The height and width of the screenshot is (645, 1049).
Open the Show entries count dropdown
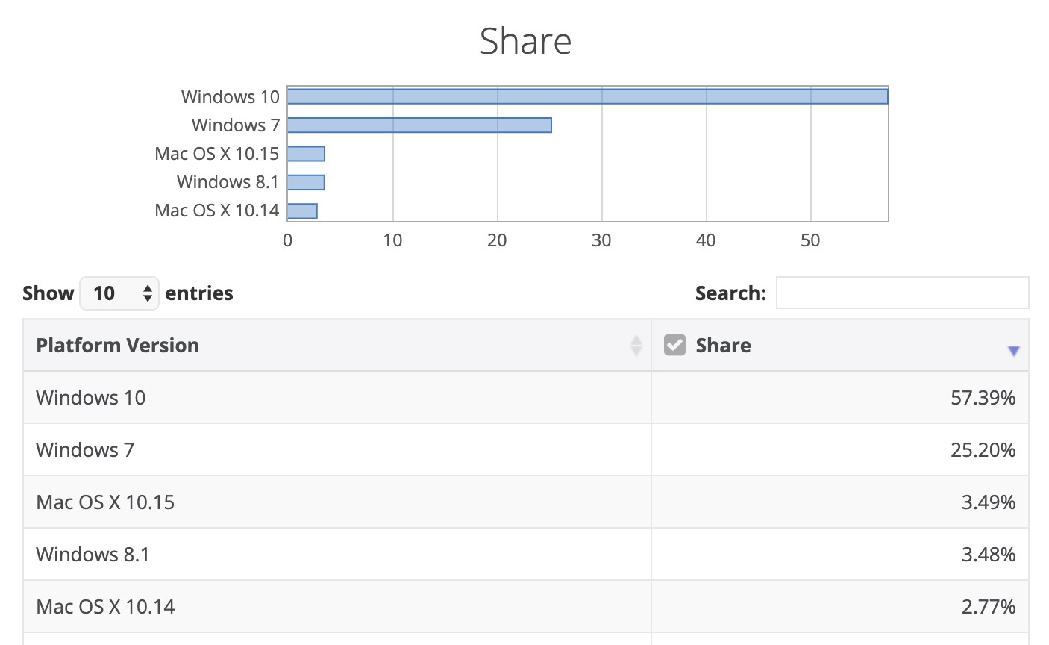click(x=119, y=293)
